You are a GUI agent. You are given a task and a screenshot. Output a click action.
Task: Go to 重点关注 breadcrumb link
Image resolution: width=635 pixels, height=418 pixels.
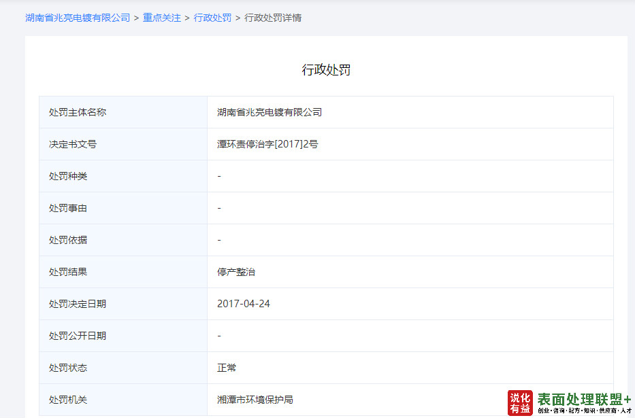[161, 18]
